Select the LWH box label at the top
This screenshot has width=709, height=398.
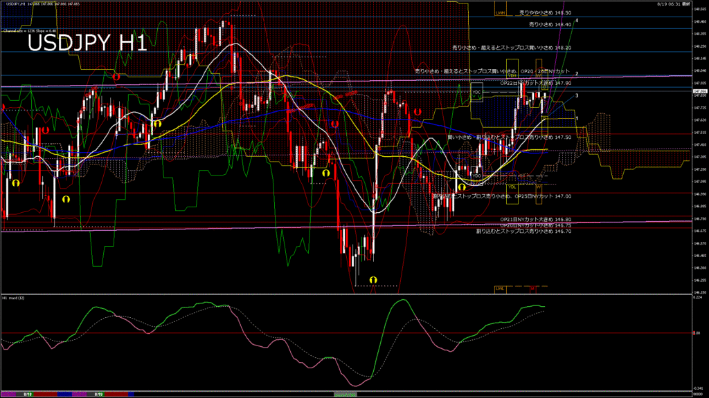click(500, 13)
